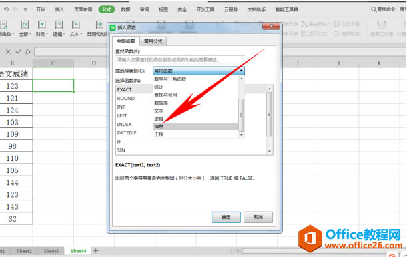Click the cancel X icon in formula bar
The image size is (407, 257).
pos(8,52)
